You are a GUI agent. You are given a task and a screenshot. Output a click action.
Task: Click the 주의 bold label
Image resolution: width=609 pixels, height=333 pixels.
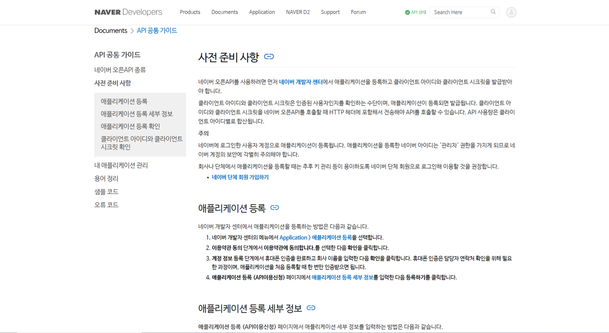204,133
